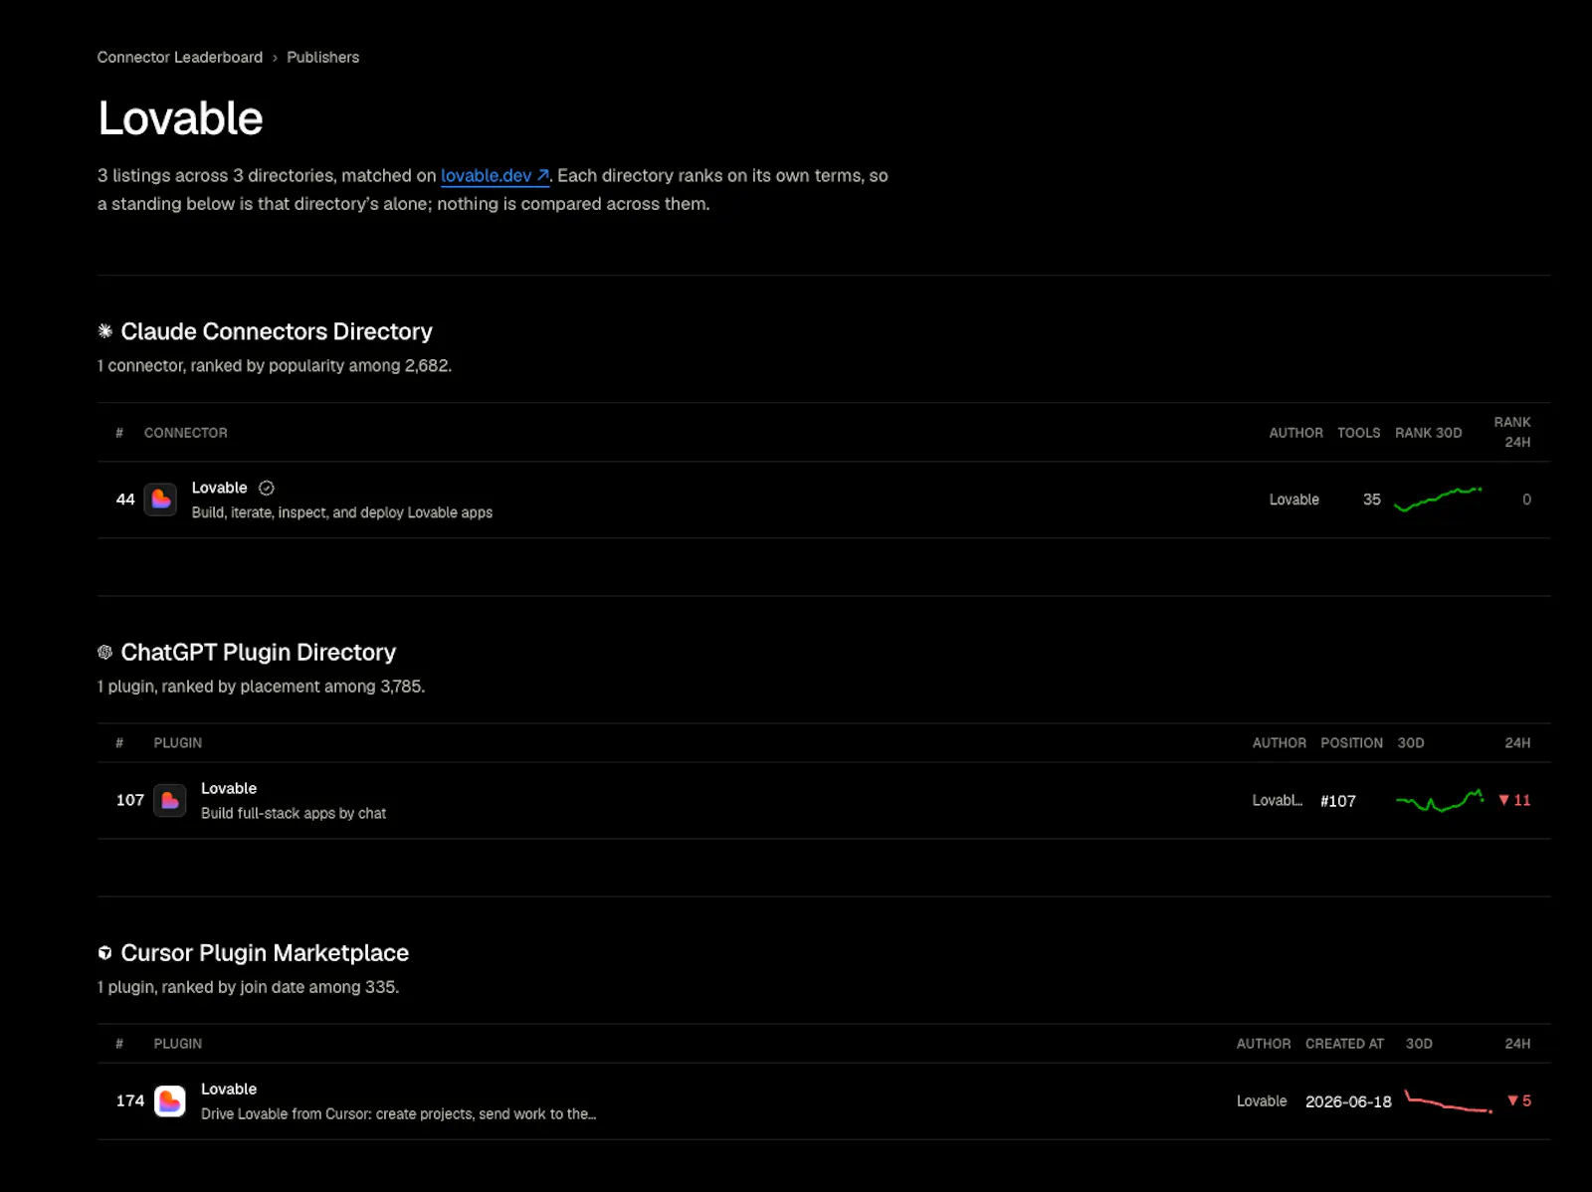
Task: Open the Cursor Plugin Marketplace heading
Action: click(x=265, y=953)
